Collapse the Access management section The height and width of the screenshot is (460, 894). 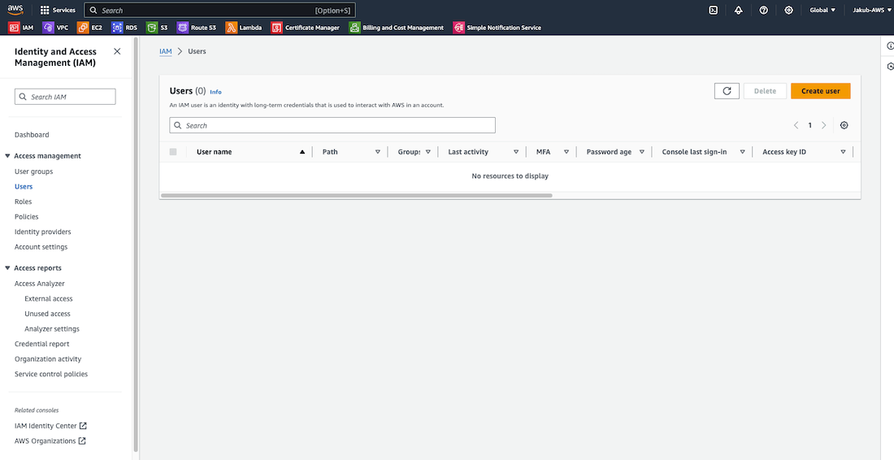[8, 156]
